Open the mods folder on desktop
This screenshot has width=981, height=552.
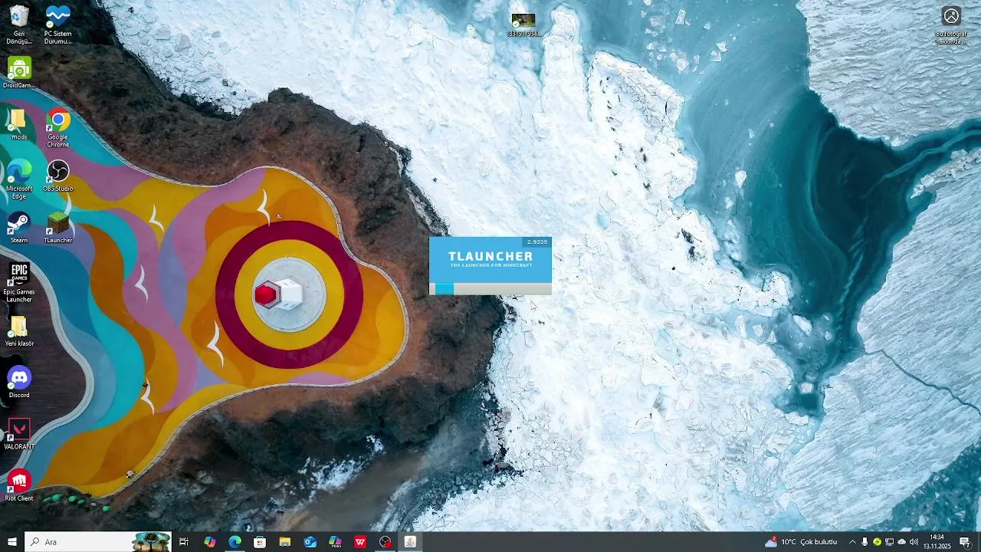pos(19,123)
